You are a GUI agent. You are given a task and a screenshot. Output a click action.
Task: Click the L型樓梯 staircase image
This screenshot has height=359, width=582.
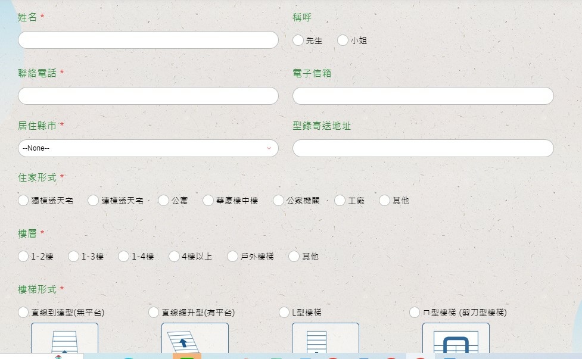pyautogui.click(x=325, y=338)
